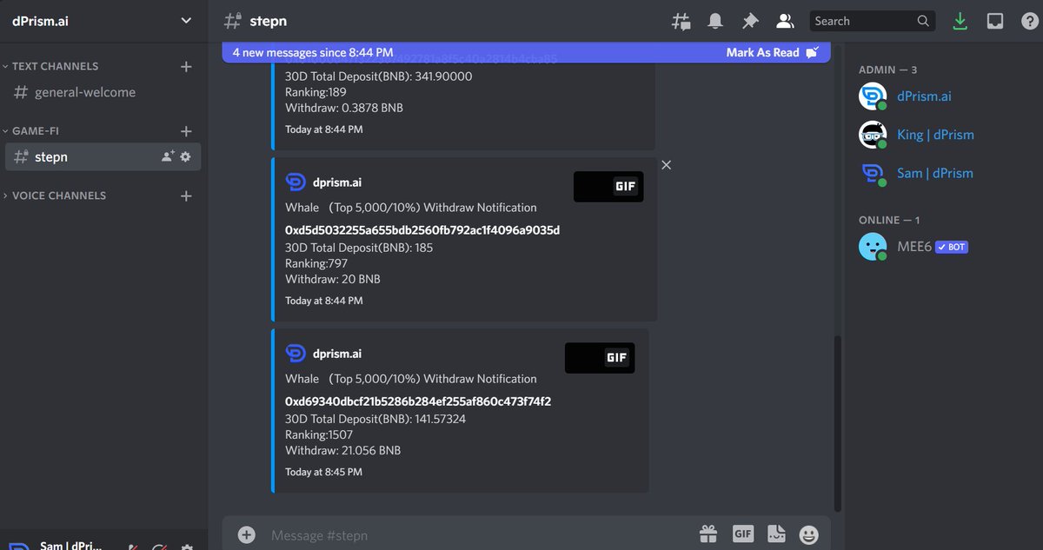Click the King | dPrism avatar
Image resolution: width=1043 pixels, height=550 pixels.
[x=873, y=135]
